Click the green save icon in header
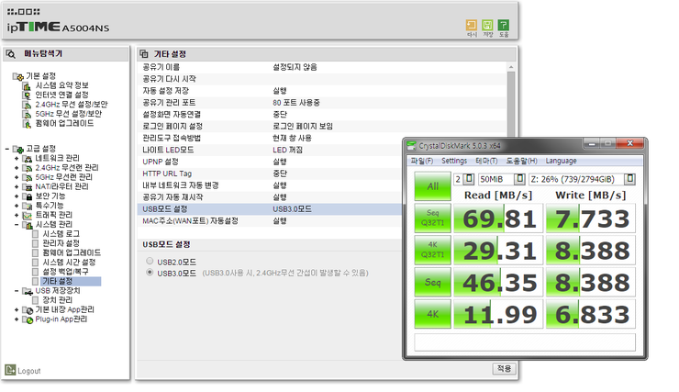 [487, 25]
